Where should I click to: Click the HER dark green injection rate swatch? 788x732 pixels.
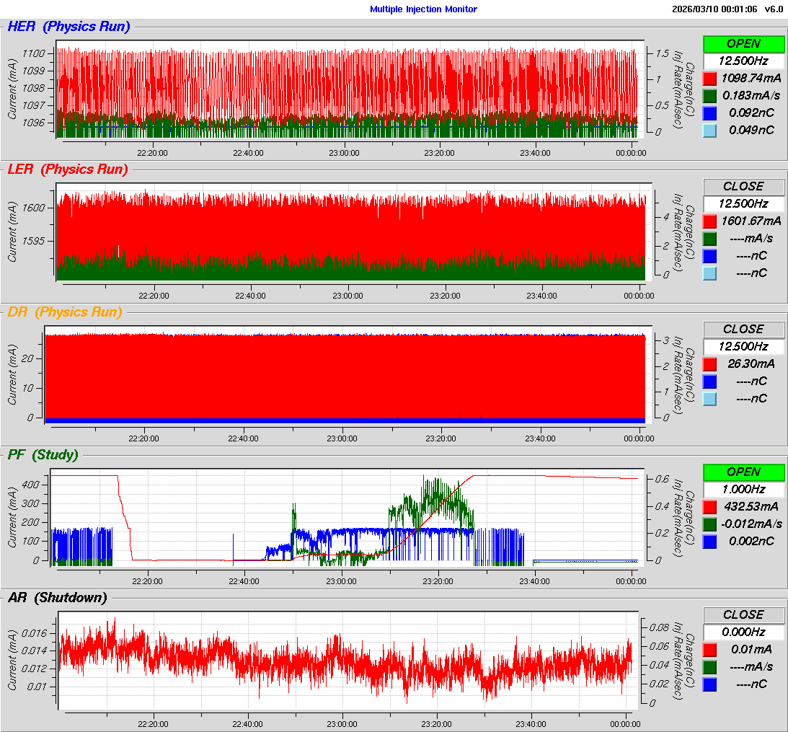(710, 95)
